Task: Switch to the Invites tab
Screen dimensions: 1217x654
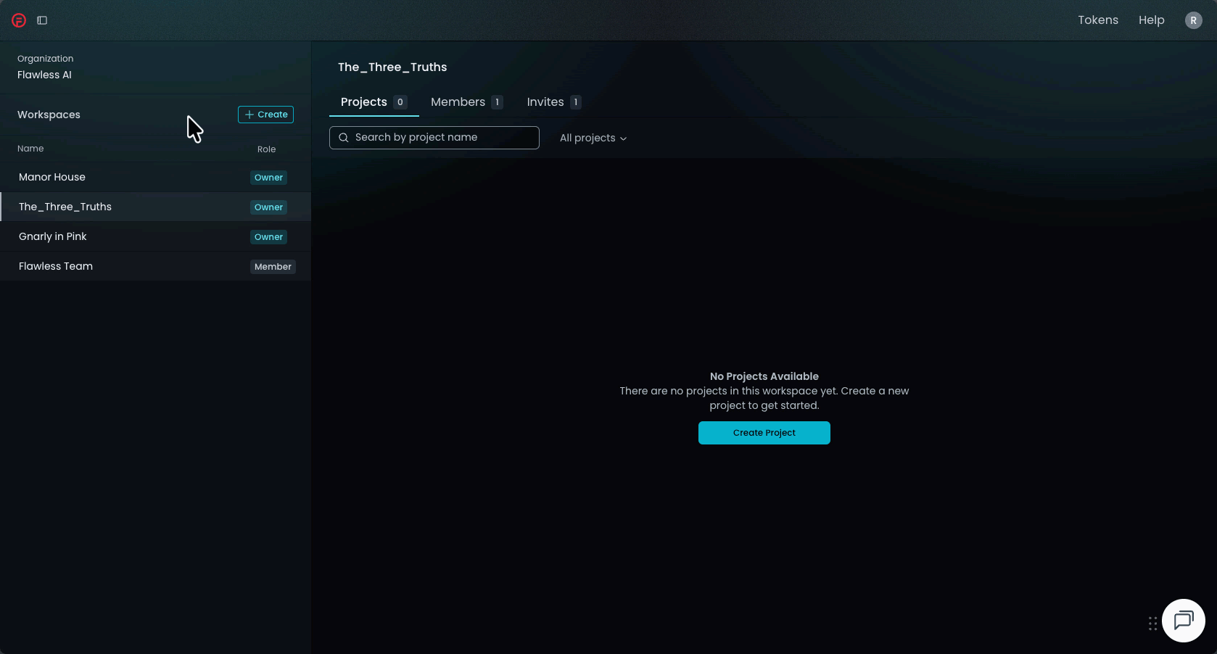Action: click(553, 102)
